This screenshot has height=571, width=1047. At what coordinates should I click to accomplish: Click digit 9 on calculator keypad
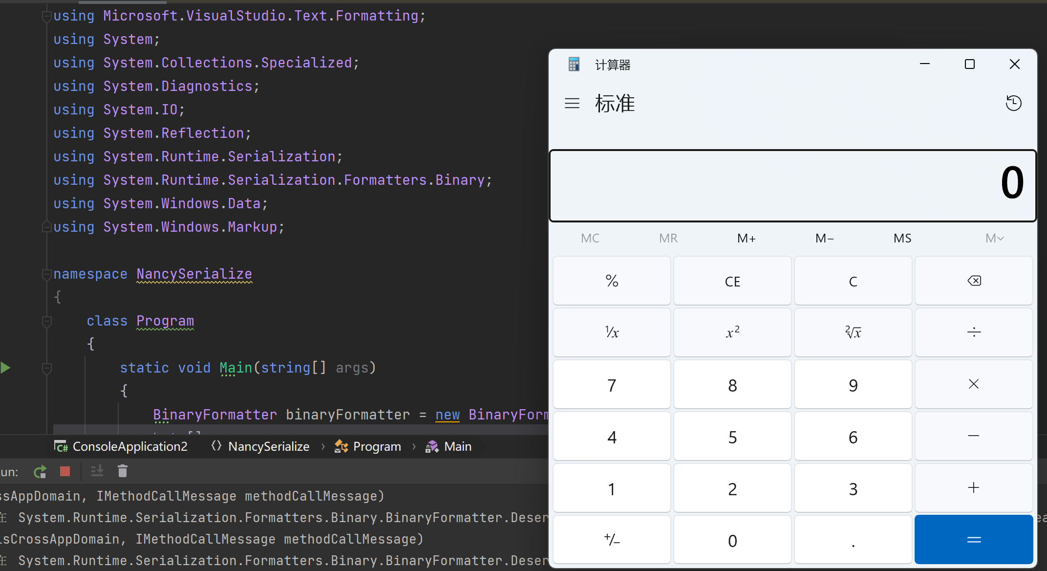coord(853,384)
